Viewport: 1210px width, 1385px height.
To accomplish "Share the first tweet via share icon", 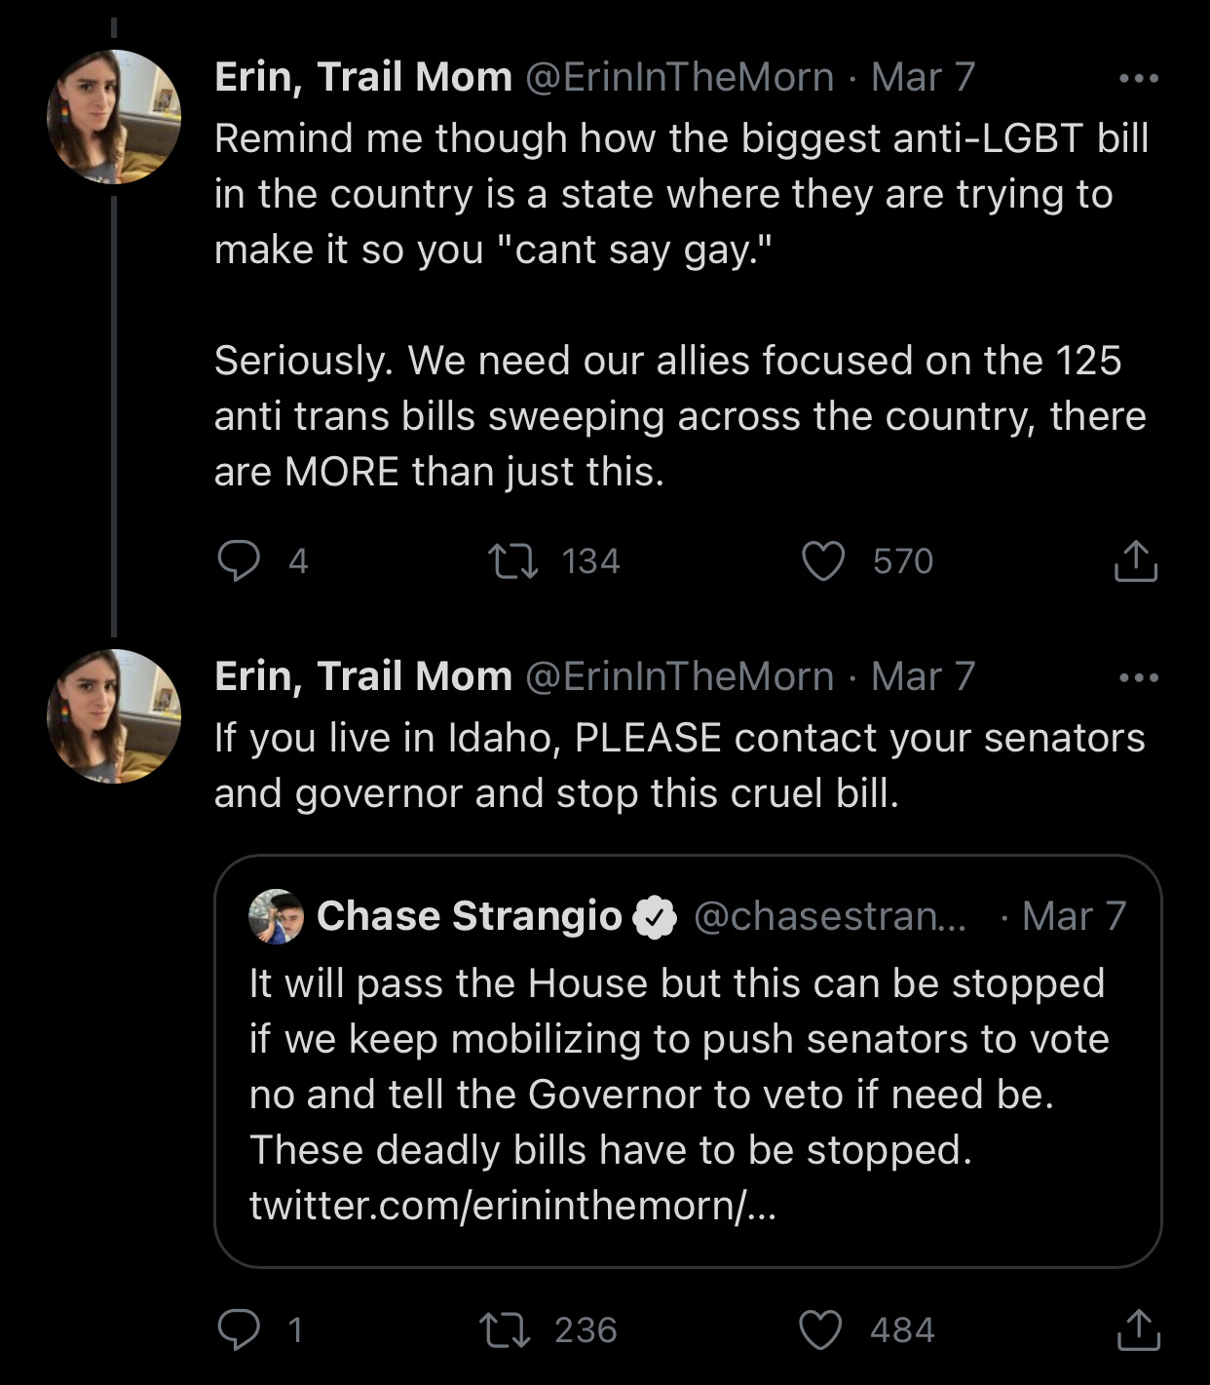I will 1135,561.
